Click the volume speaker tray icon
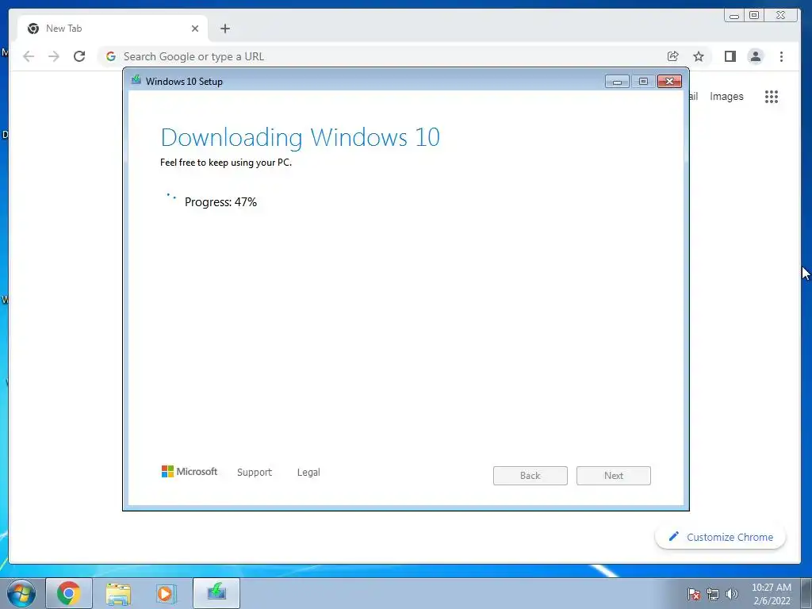 (x=732, y=594)
